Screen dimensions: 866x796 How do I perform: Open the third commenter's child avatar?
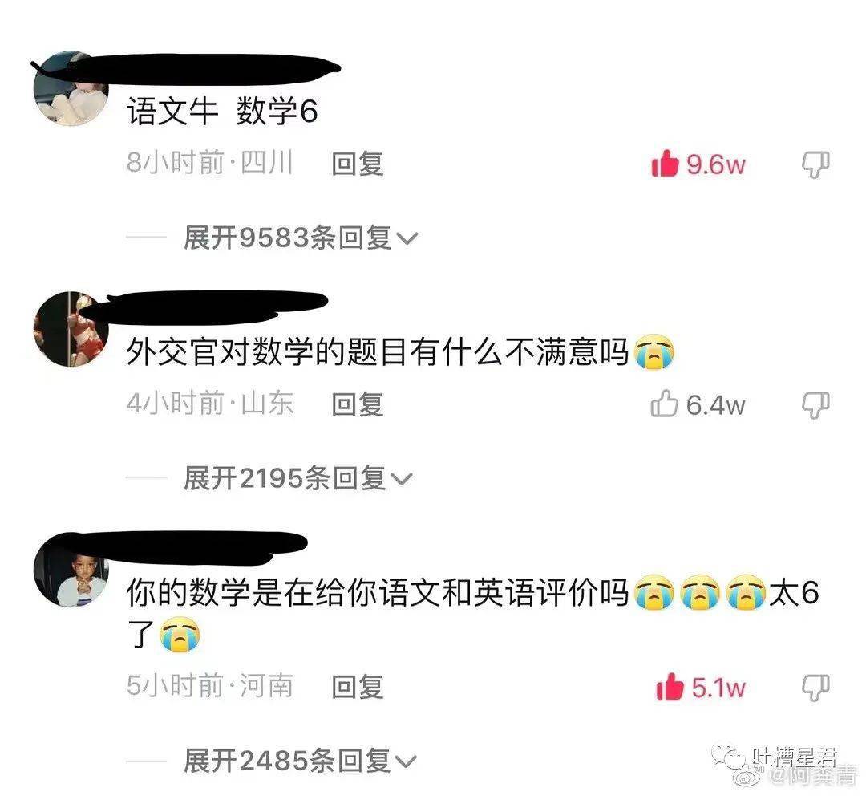(x=71, y=571)
